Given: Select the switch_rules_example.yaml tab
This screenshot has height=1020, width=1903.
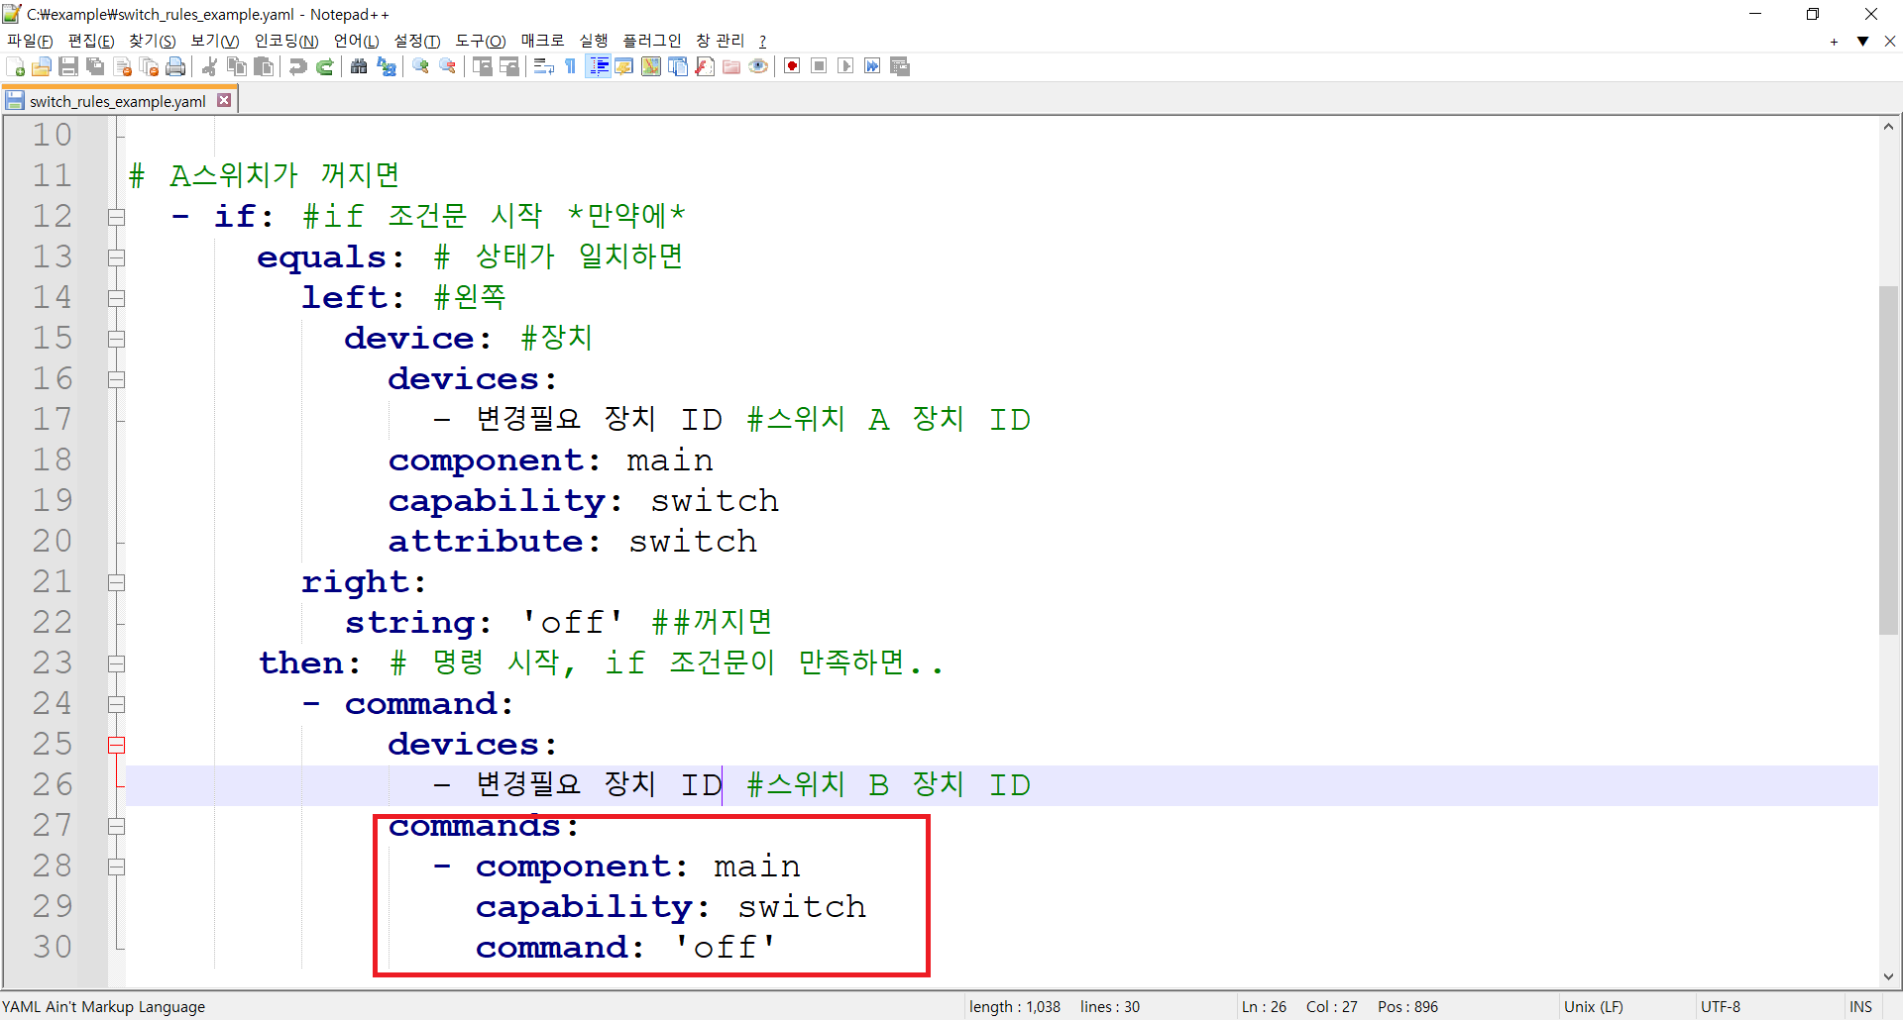Looking at the screenshot, I should [117, 101].
